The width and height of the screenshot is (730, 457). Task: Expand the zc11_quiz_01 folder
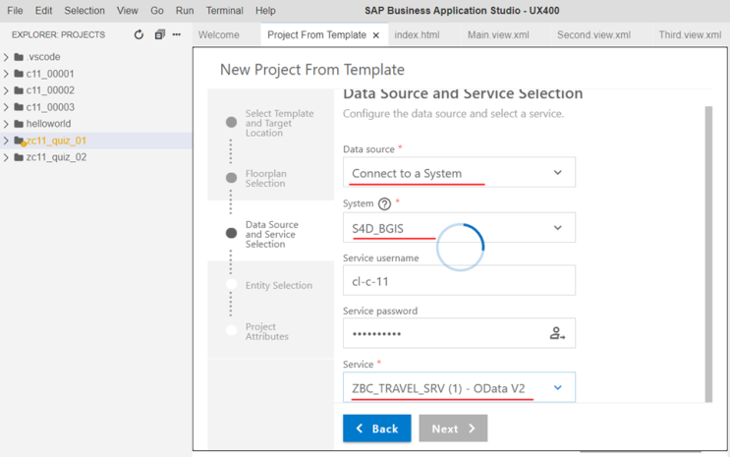coord(6,141)
